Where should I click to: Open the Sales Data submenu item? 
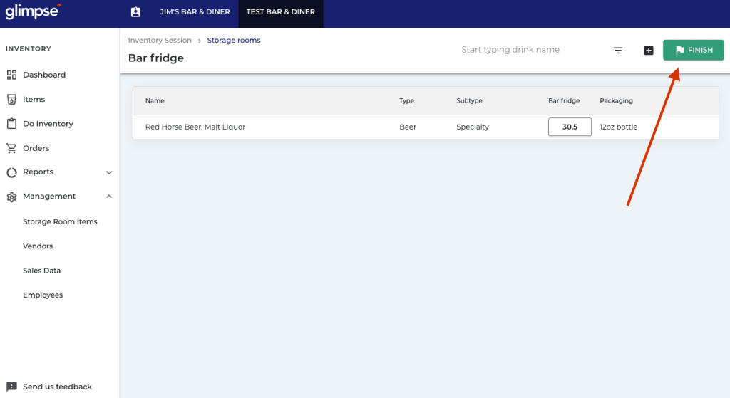[42, 271]
